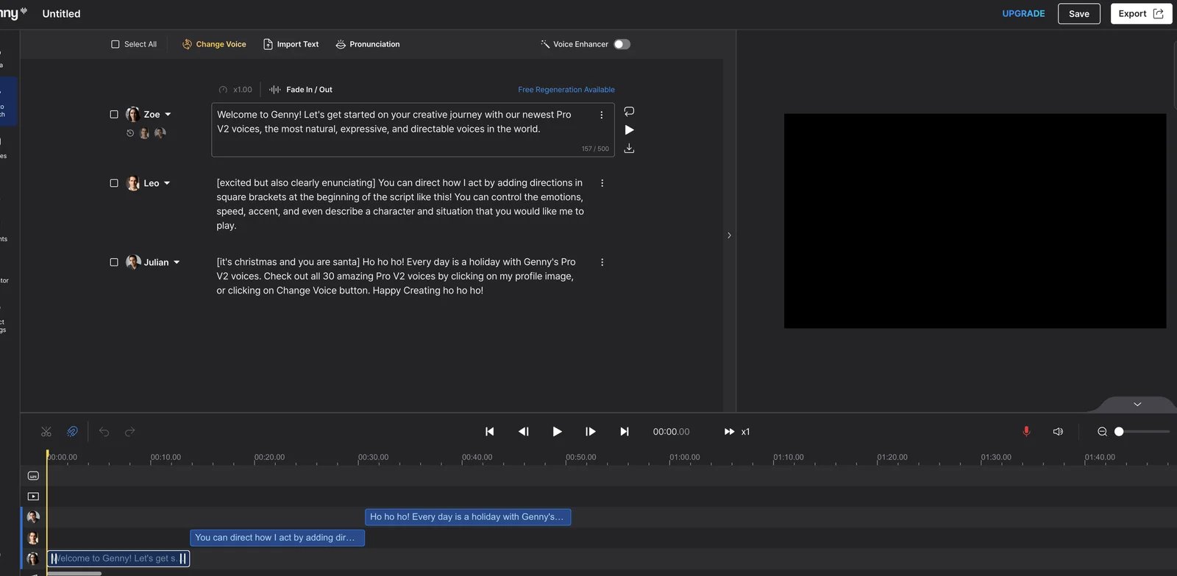Adjust the timeline zoom slider handle

1119,432
